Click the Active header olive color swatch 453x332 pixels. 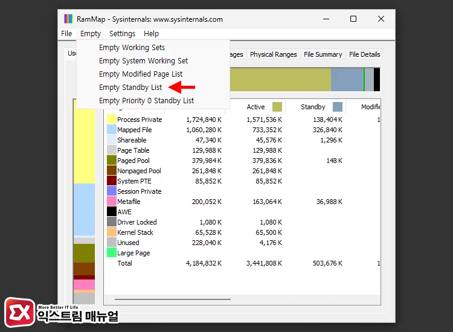pyautogui.click(x=277, y=107)
